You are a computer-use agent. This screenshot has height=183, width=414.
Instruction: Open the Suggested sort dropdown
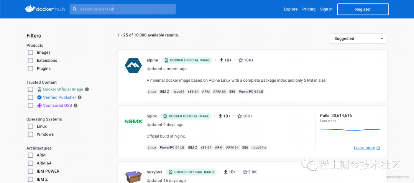358,38
